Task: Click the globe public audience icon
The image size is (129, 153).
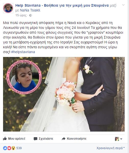Action: pyautogui.click(x=31, y=15)
